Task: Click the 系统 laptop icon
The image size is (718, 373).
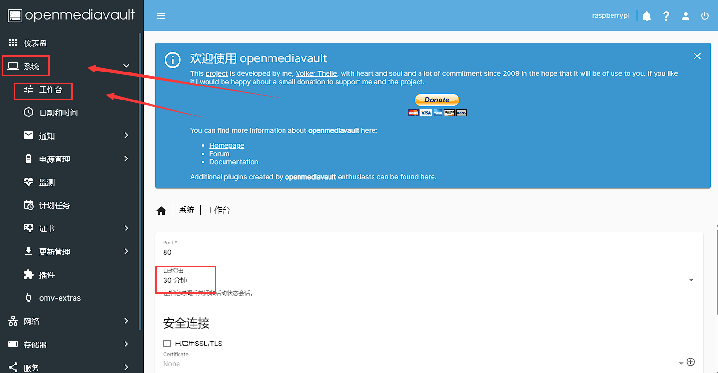Action: tap(13, 66)
